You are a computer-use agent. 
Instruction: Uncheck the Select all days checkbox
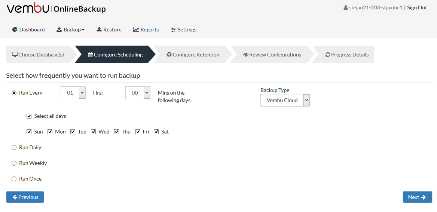point(29,116)
